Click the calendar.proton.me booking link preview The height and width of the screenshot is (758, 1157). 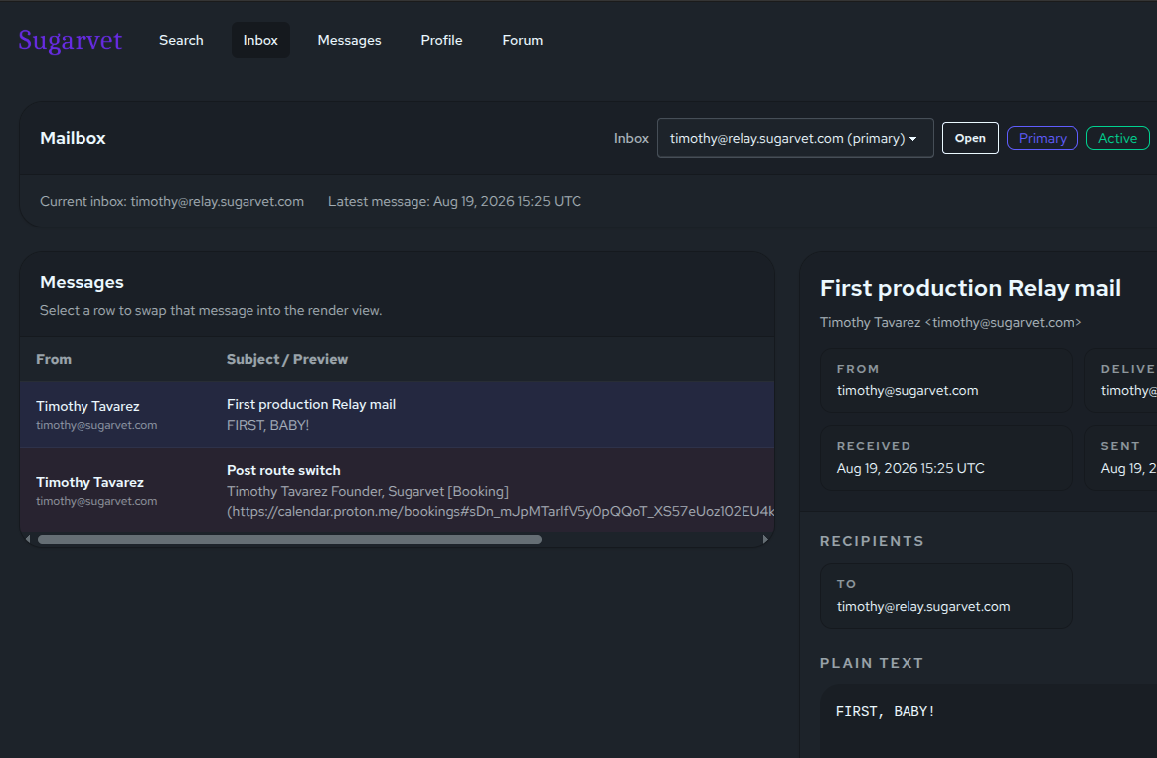tap(500, 511)
